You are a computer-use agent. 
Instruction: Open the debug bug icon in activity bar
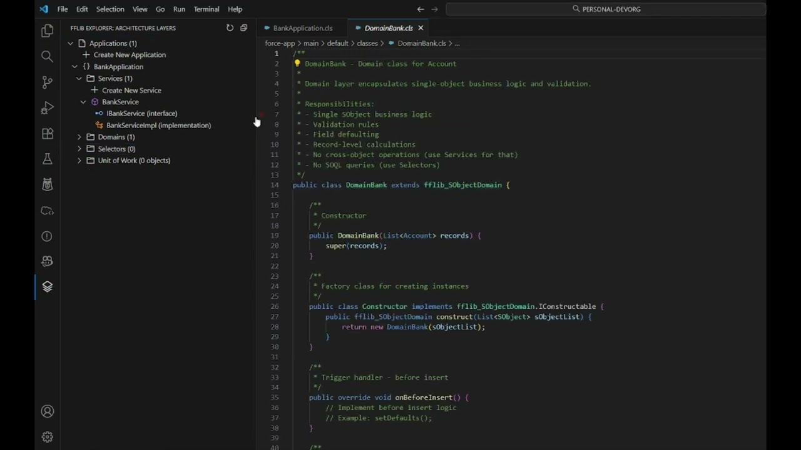pos(47,185)
